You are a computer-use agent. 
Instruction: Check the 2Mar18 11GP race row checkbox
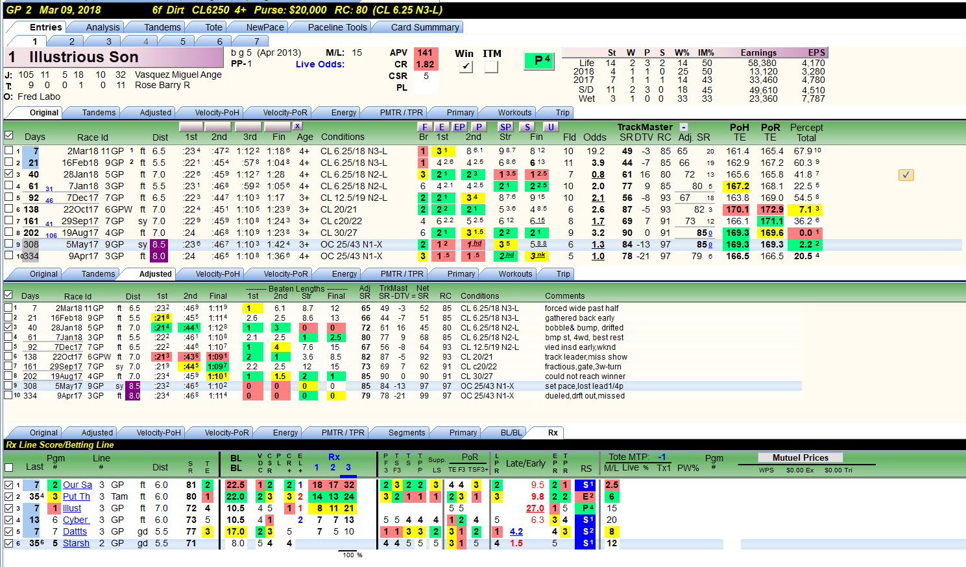[x=8, y=150]
